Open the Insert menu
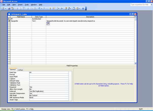 coord(20,5)
